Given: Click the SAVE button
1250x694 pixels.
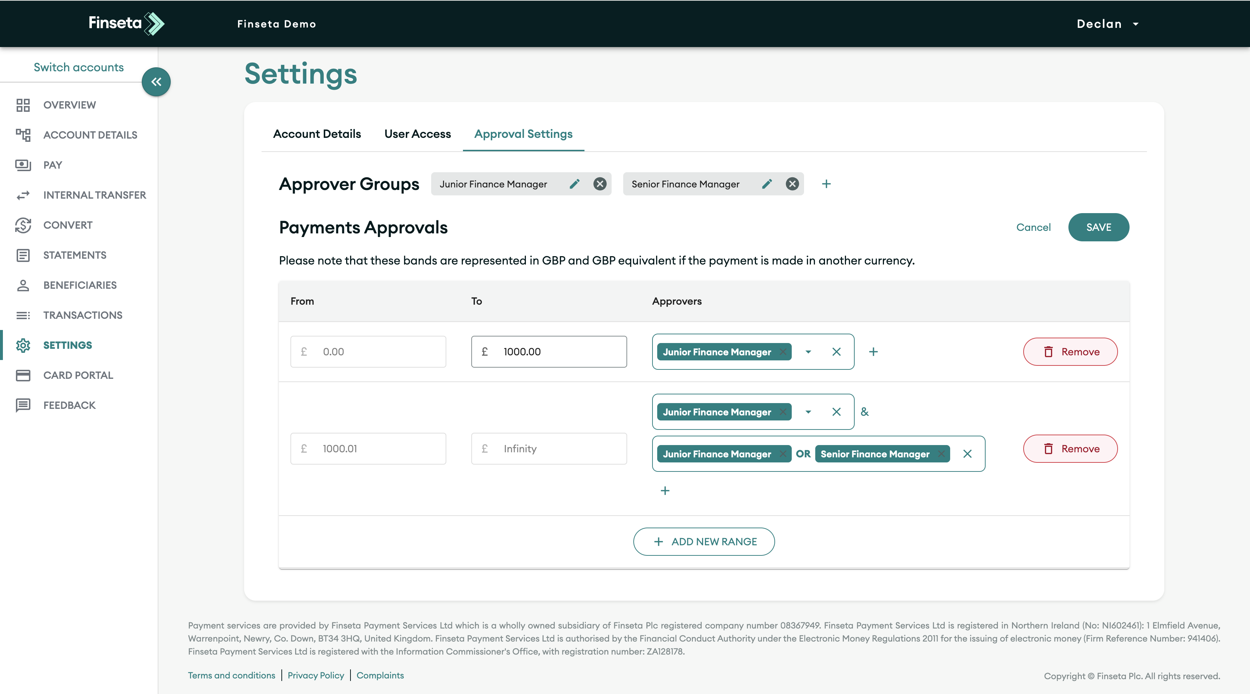Looking at the screenshot, I should tap(1098, 227).
